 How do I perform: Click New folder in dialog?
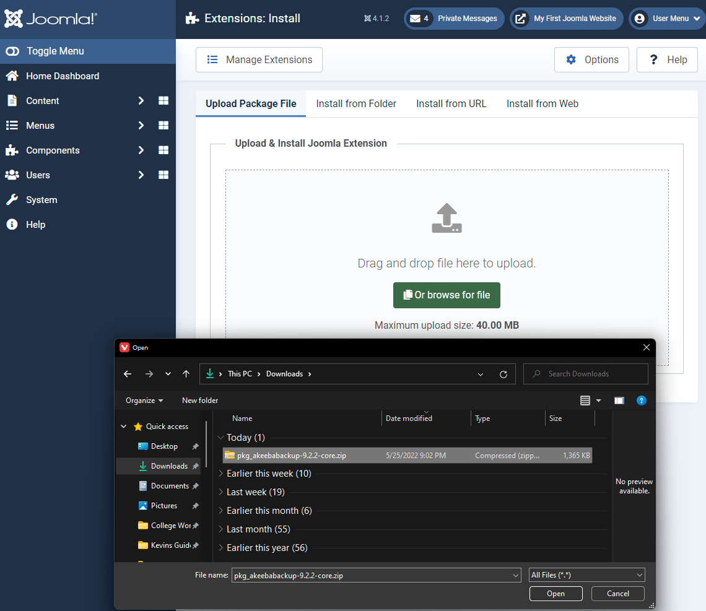(x=200, y=401)
